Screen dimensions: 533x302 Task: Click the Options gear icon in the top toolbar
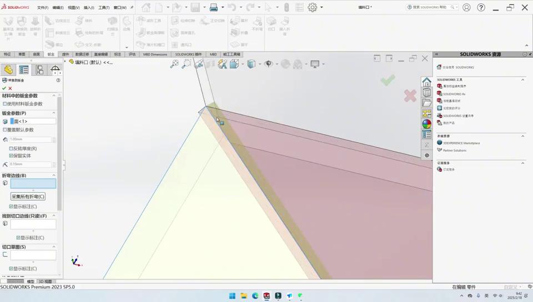(313, 8)
